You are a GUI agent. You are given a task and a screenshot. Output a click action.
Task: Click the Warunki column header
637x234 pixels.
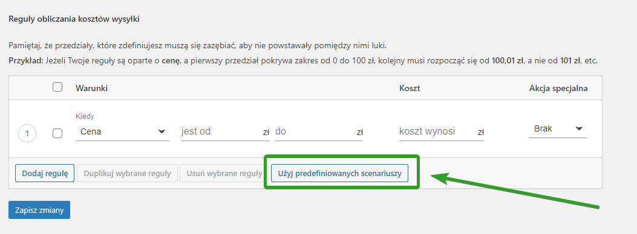point(91,88)
